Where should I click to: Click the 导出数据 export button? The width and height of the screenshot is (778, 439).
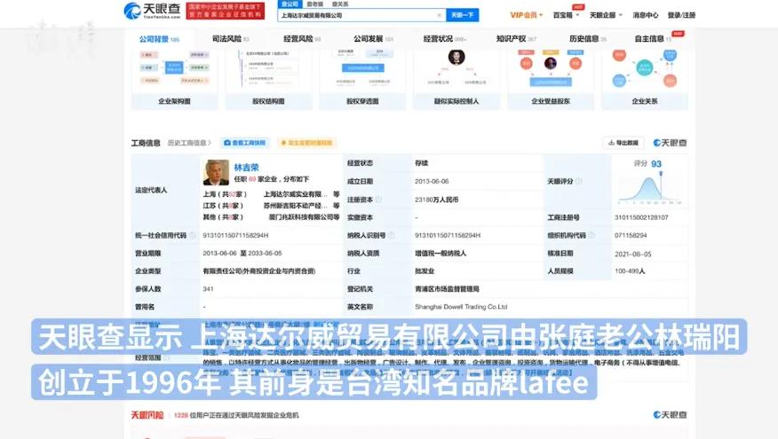(623, 143)
